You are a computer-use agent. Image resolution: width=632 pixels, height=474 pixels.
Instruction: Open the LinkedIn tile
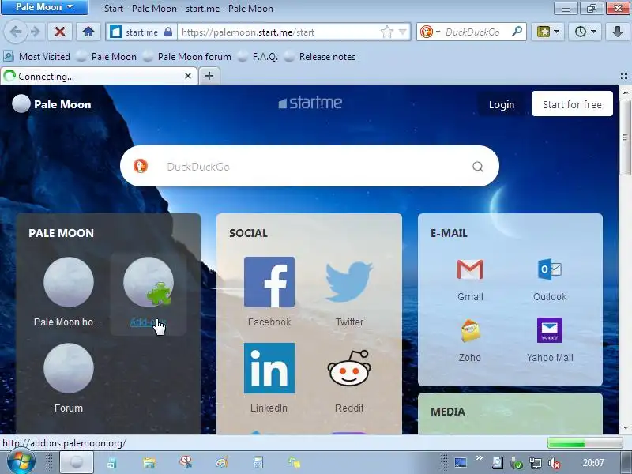(269, 378)
